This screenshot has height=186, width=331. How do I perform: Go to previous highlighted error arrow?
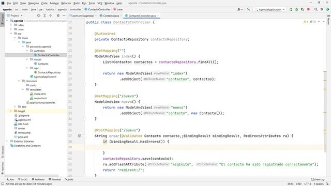pos(319,22)
